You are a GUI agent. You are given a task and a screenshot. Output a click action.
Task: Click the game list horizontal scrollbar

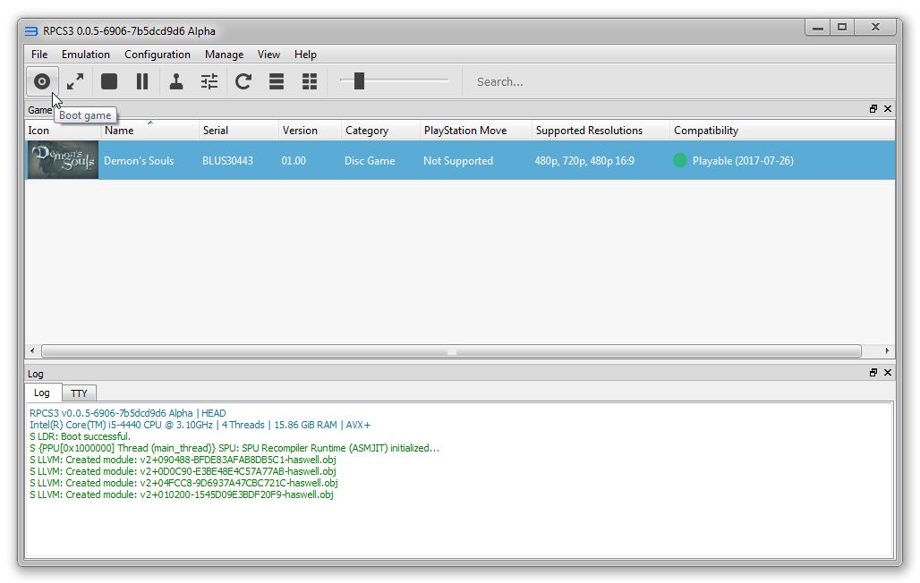(x=451, y=351)
